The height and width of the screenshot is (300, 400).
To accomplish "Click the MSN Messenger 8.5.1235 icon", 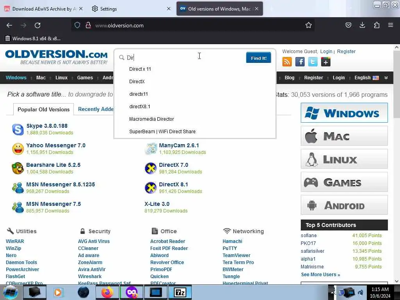I will 18,188.
